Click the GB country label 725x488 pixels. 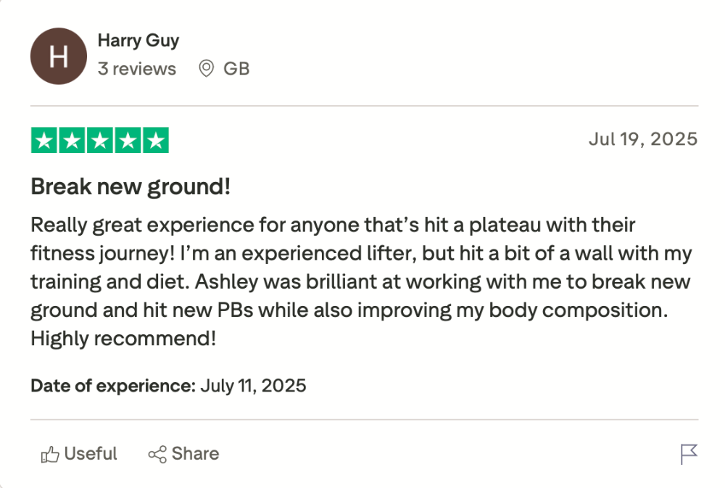(x=236, y=69)
